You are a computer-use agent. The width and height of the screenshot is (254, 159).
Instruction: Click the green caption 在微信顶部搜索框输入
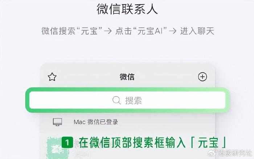[132, 142]
